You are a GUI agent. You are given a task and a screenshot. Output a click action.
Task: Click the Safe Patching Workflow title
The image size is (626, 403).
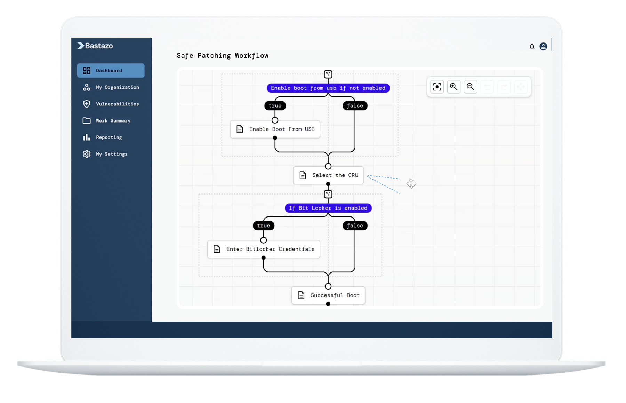click(223, 56)
